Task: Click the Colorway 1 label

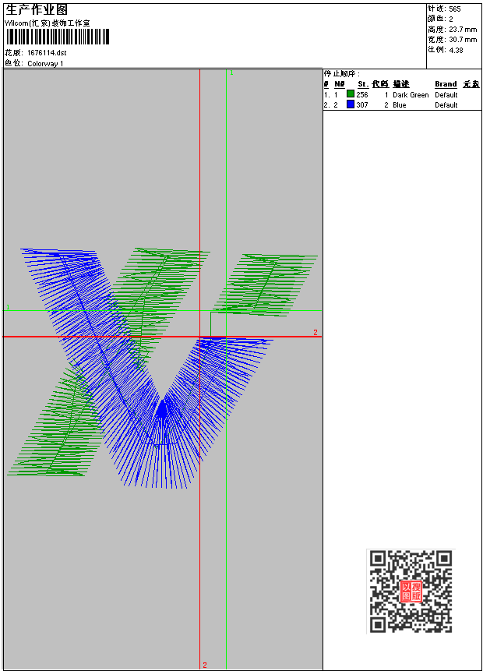Action: click(45, 63)
